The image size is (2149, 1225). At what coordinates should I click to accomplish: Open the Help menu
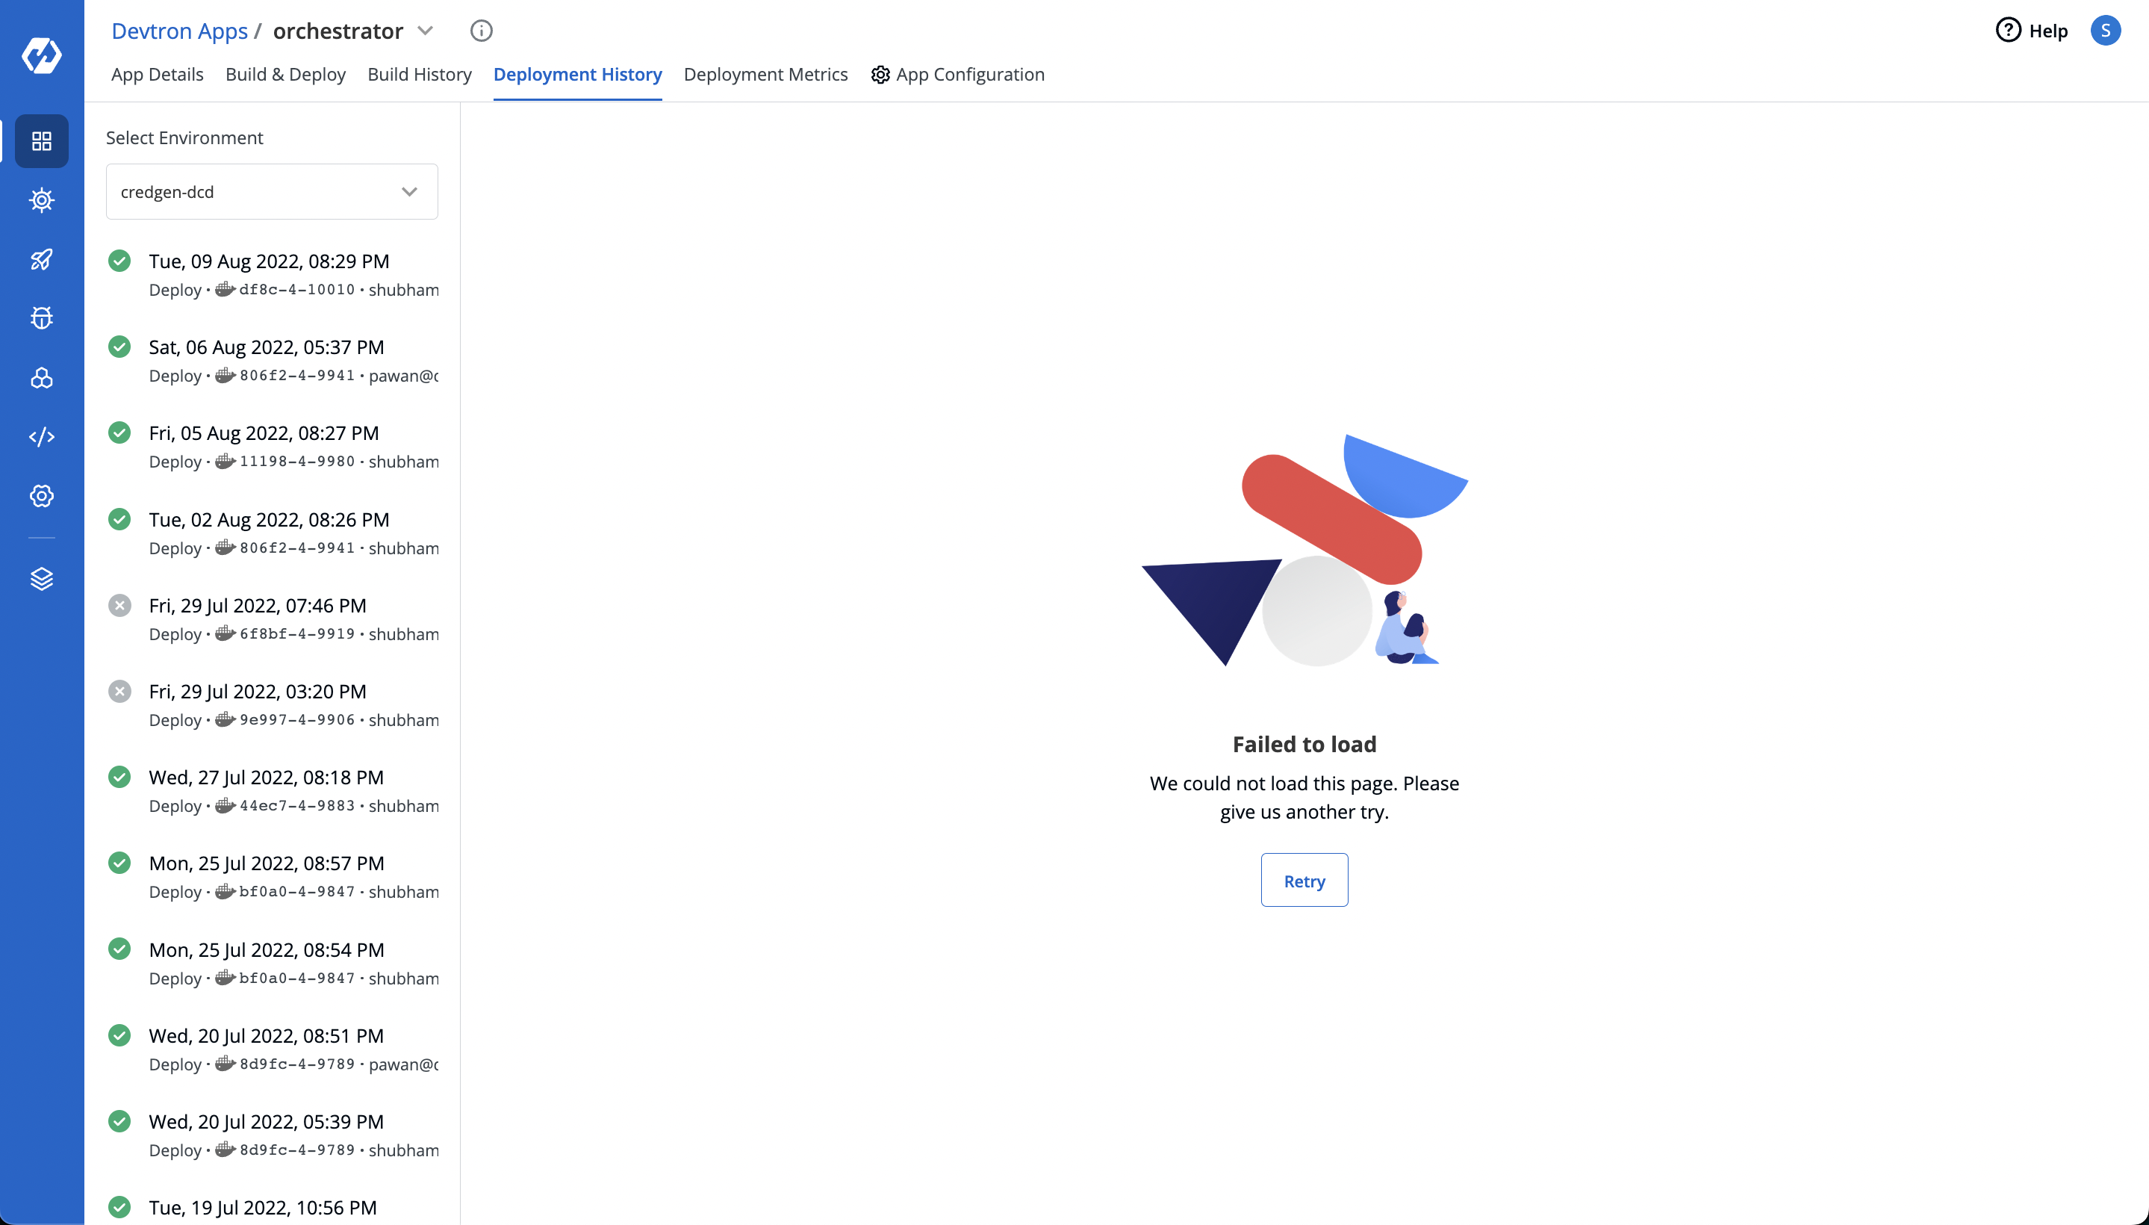pyautogui.click(x=2032, y=31)
